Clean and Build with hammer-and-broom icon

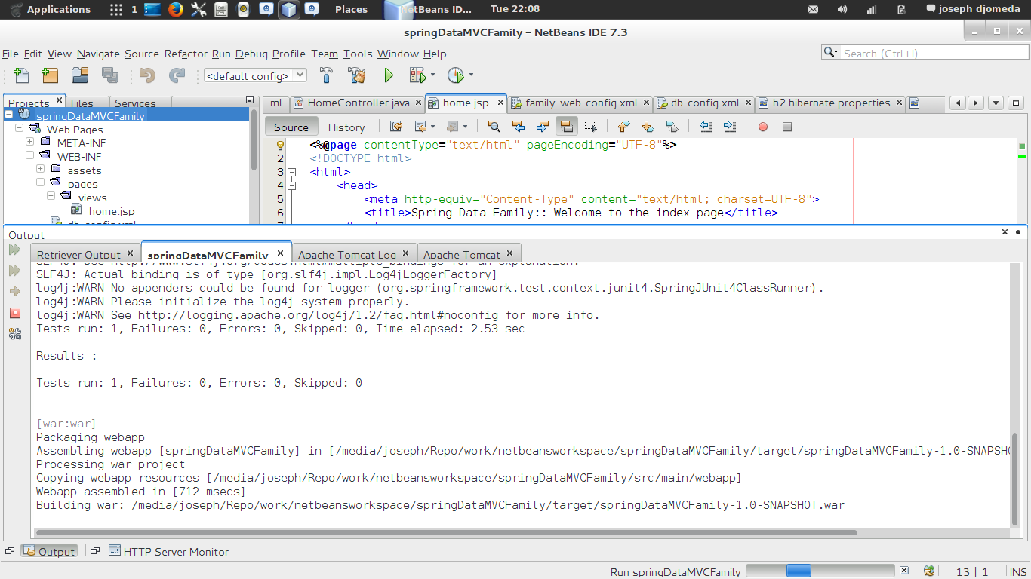(x=356, y=75)
